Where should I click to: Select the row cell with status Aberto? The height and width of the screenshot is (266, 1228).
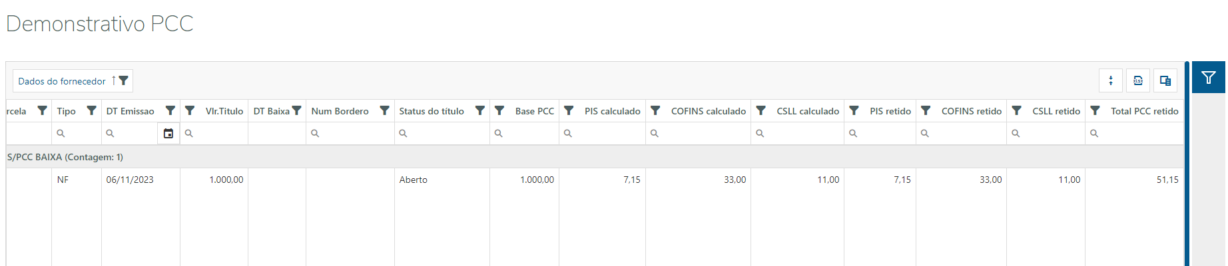tap(414, 180)
